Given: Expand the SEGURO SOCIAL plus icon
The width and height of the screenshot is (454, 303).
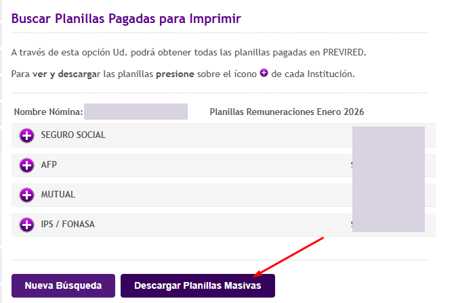Looking at the screenshot, I should [26, 135].
